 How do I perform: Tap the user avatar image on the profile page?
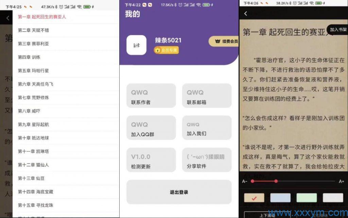click(x=136, y=45)
